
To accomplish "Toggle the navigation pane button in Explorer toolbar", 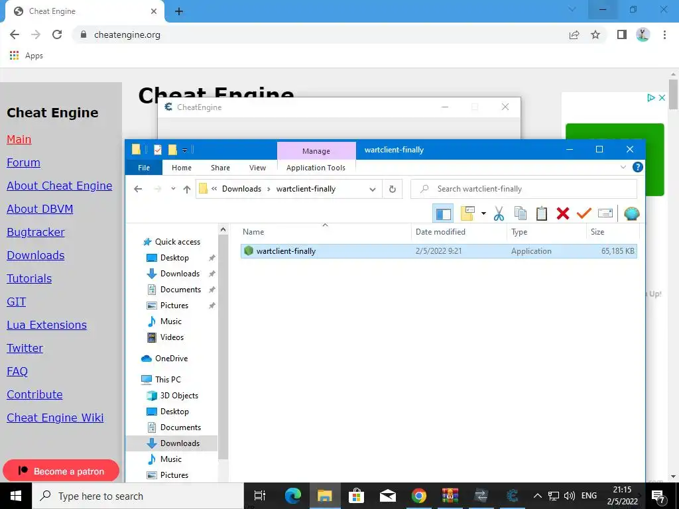I will (444, 213).
